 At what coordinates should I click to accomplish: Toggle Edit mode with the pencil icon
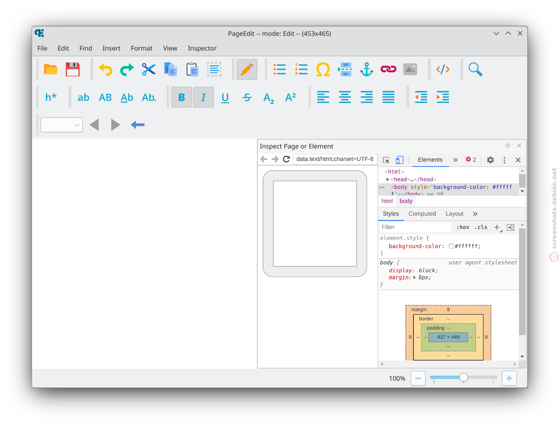tap(247, 70)
